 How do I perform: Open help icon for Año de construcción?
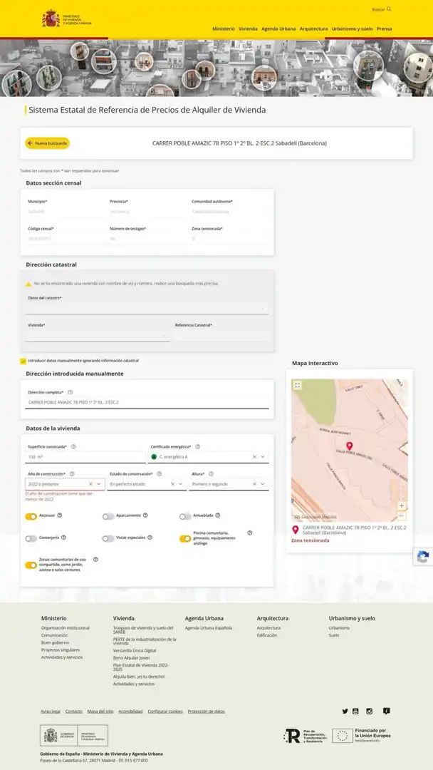tap(72, 474)
